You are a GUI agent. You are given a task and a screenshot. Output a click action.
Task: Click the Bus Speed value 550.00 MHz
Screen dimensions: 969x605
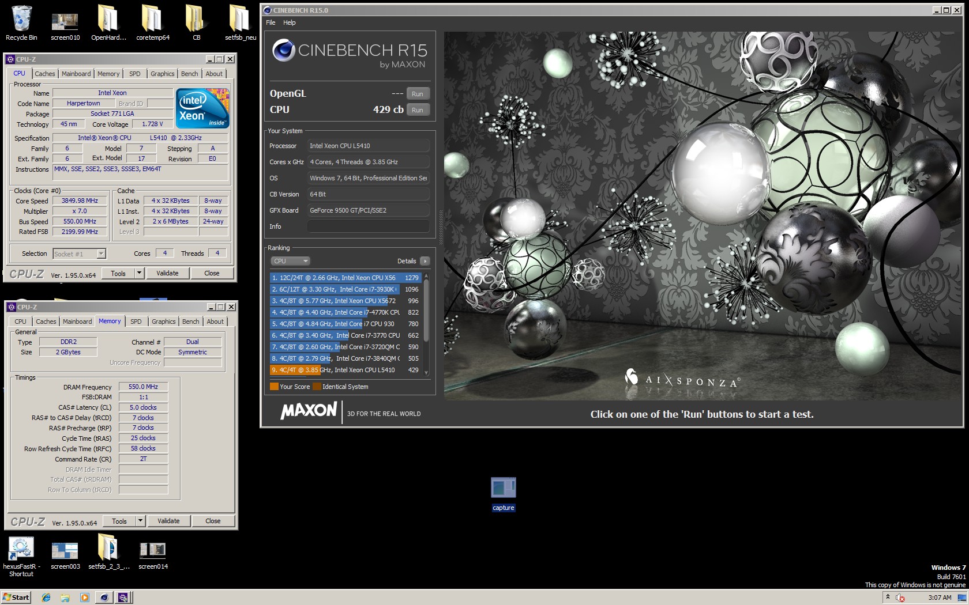tap(80, 222)
